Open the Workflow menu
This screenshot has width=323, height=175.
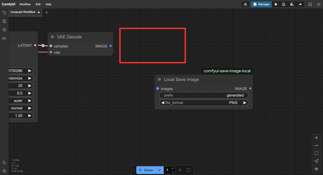click(x=25, y=4)
